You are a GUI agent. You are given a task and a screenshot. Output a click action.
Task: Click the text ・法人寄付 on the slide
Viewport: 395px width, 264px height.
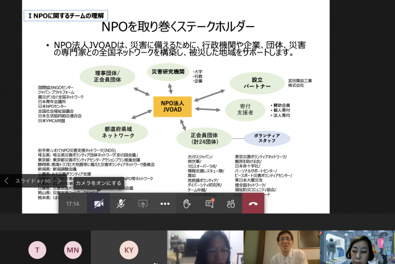pos(280,115)
